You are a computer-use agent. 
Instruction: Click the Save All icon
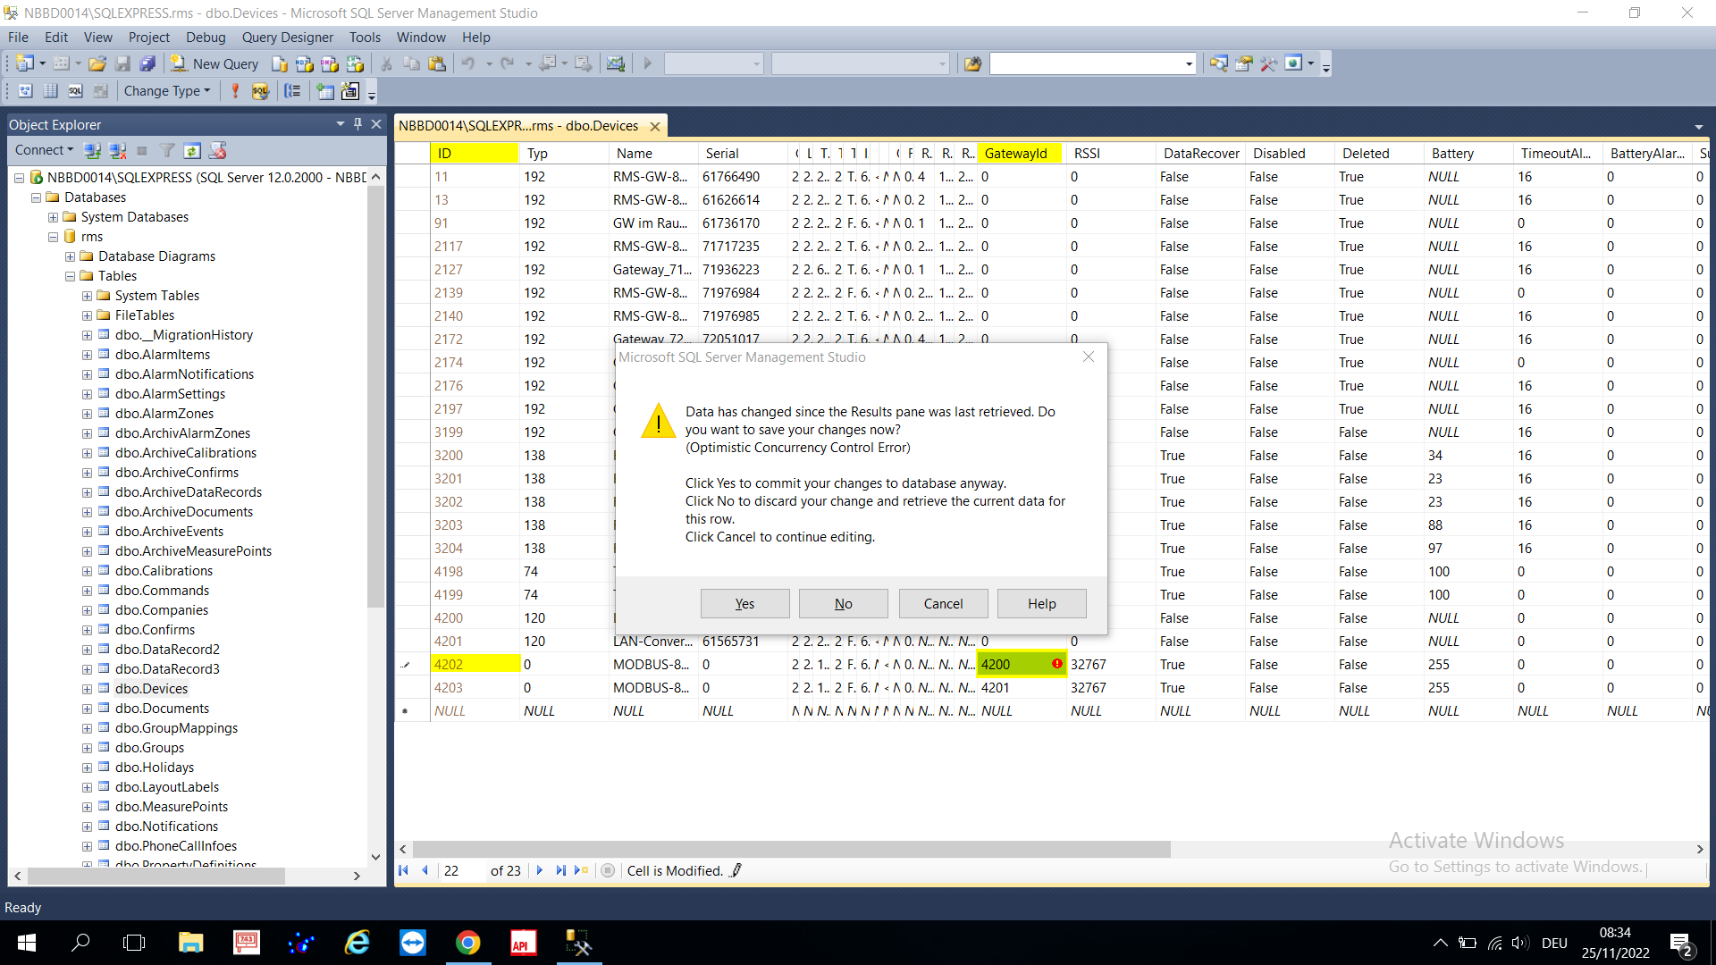tap(147, 63)
